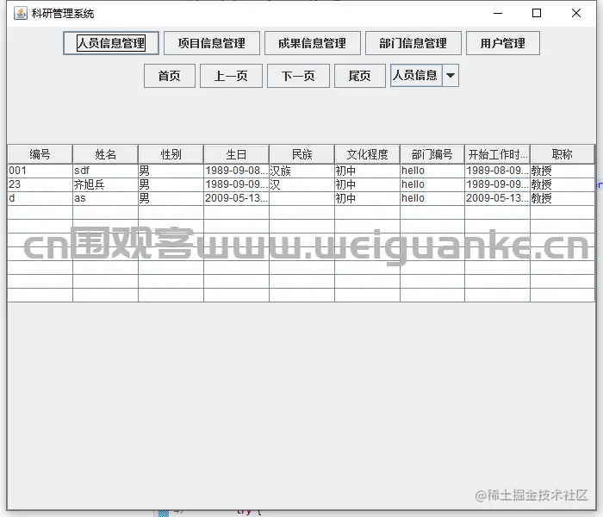Select the 姓名 column header

click(105, 154)
